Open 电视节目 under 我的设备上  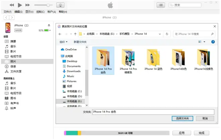pyautogui.click(x=16, y=93)
